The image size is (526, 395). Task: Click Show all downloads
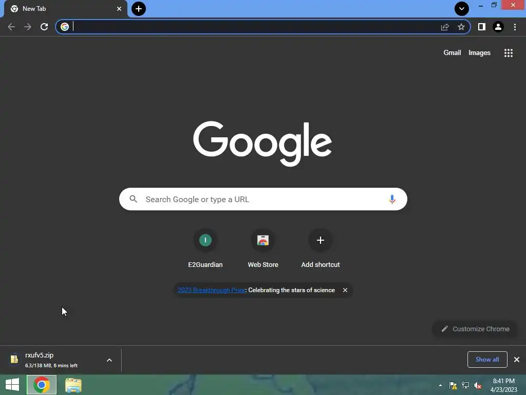coord(487,360)
